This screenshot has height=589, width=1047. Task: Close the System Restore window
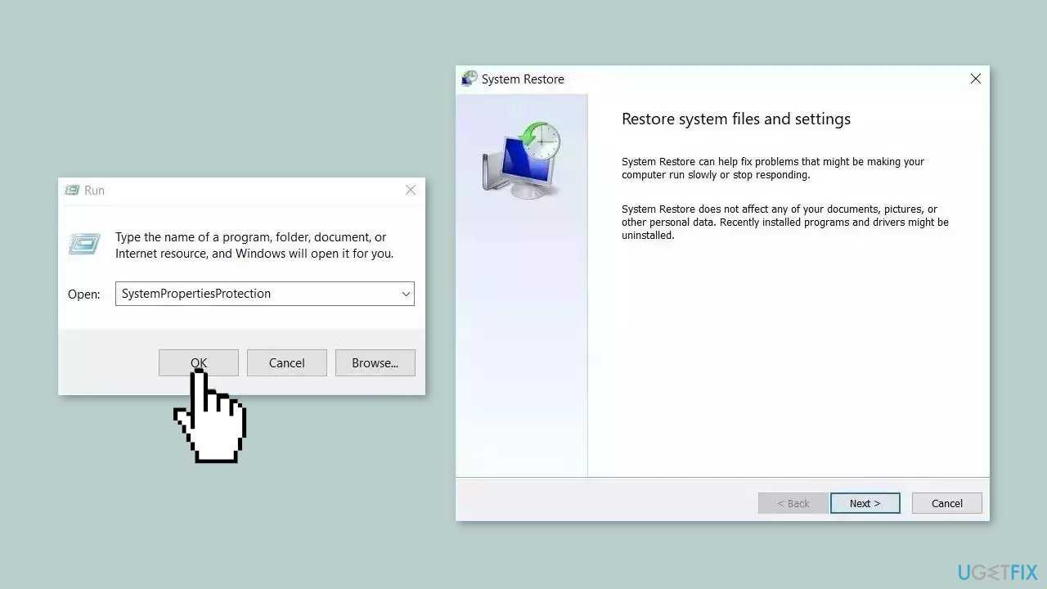tap(975, 79)
